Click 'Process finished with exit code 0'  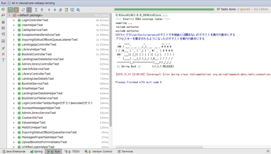(138, 82)
